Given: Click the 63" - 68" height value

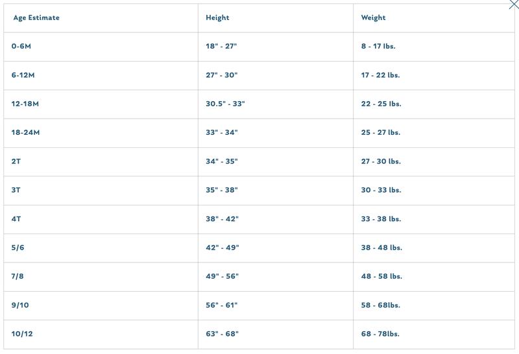Looking at the screenshot, I should 223,334.
